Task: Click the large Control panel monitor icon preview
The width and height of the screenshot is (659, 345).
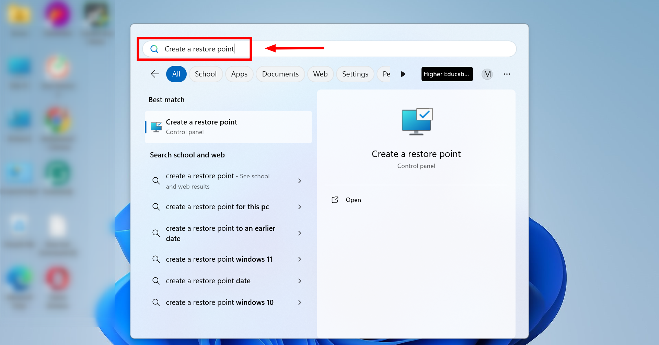Action: [416, 121]
